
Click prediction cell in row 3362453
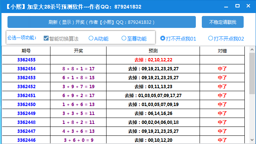[x=153, y=78]
